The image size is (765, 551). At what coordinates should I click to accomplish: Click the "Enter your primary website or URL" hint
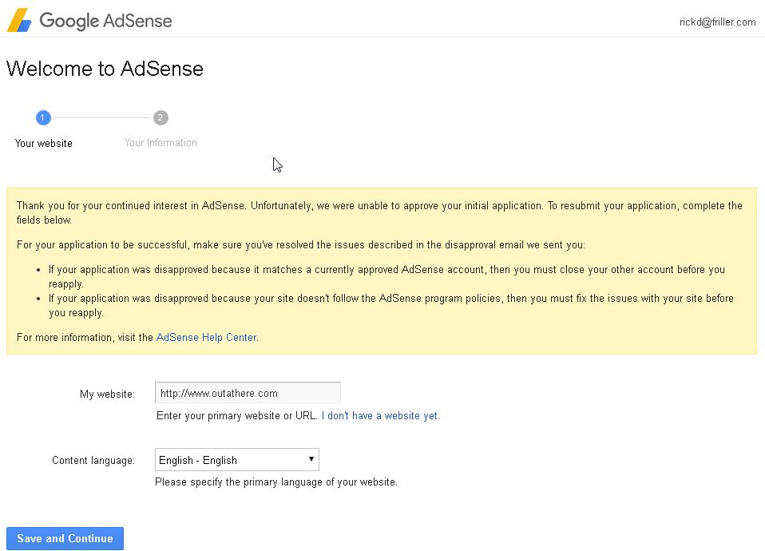pos(236,416)
